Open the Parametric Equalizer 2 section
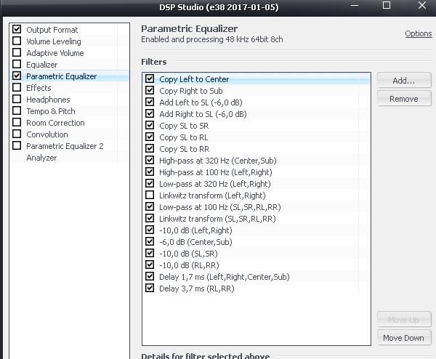 [x=65, y=146]
